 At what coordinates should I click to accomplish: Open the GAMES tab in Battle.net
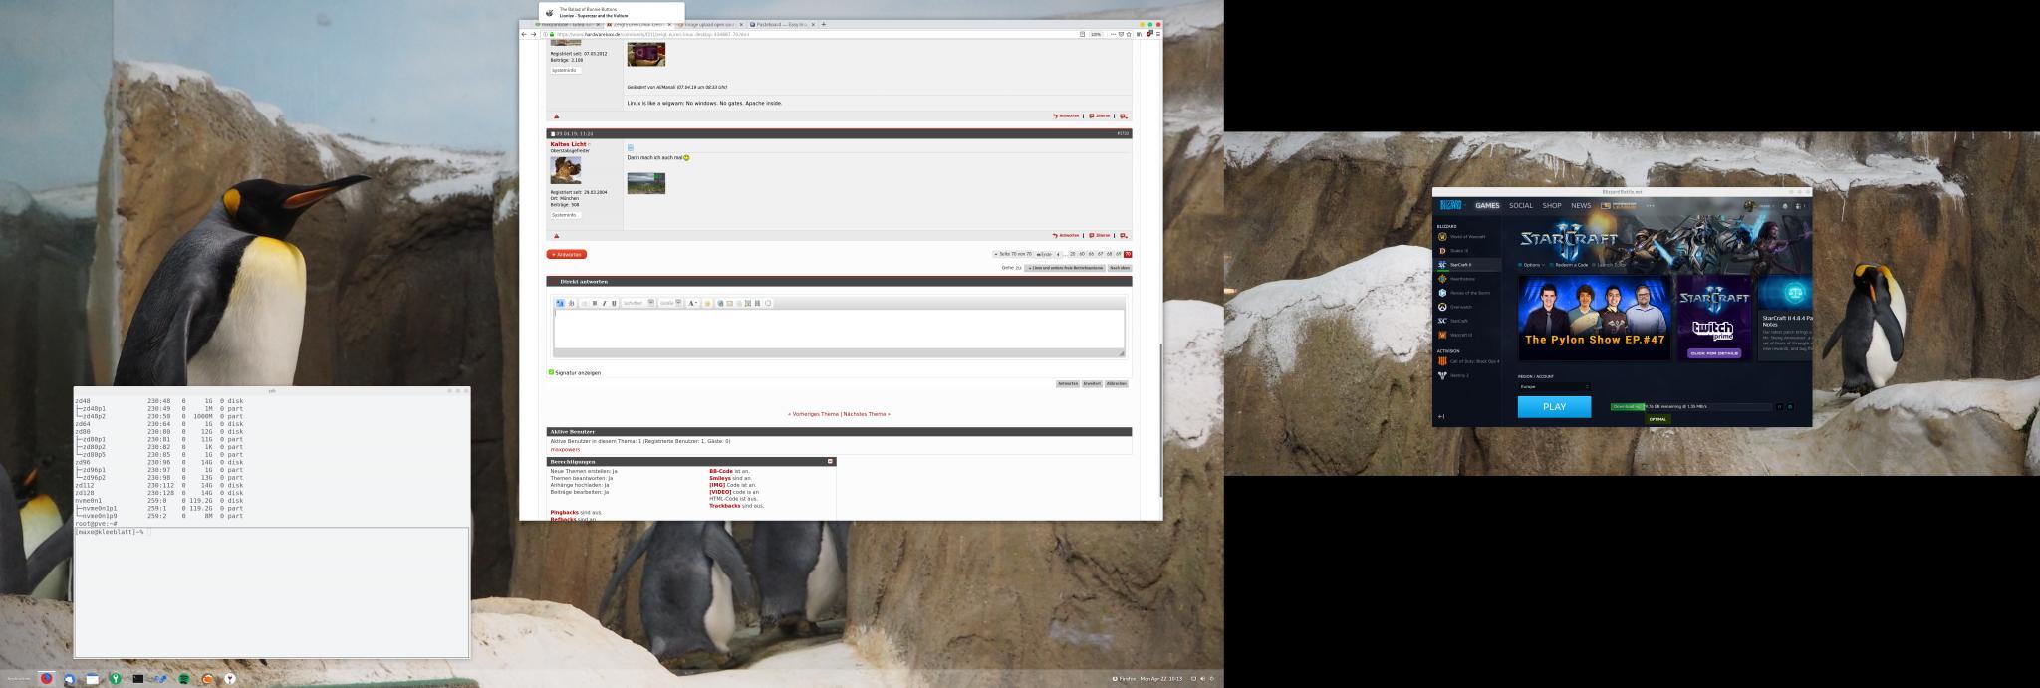tap(1487, 206)
